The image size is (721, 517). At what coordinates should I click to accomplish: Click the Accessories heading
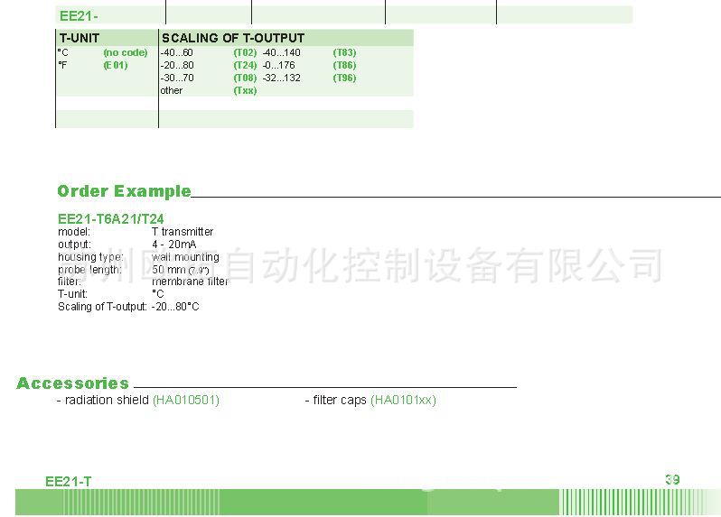pos(72,383)
